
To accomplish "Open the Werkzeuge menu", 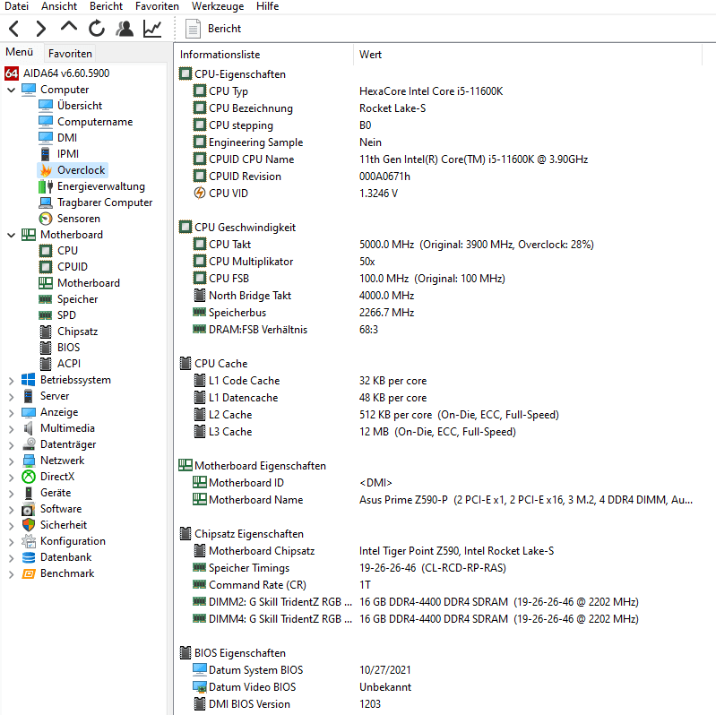I will click(218, 6).
